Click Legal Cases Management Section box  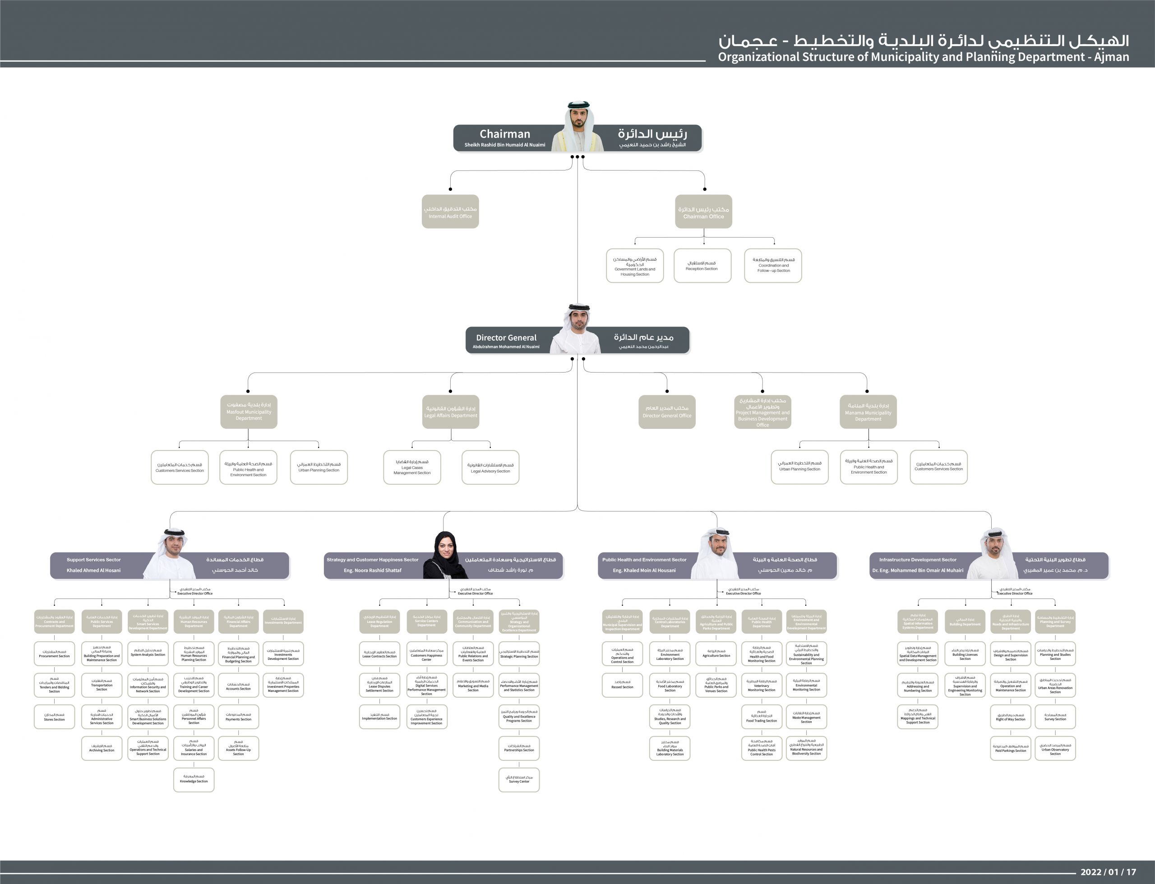pyautogui.click(x=411, y=467)
